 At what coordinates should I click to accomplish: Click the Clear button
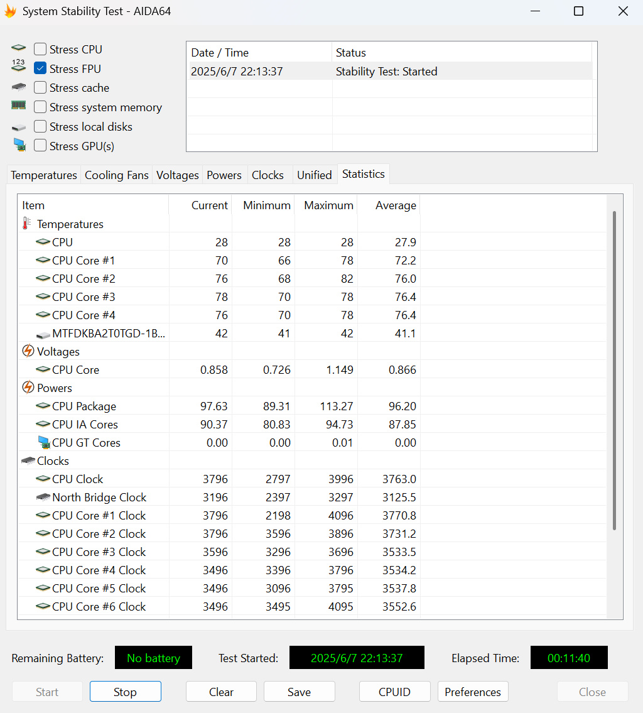tap(221, 692)
